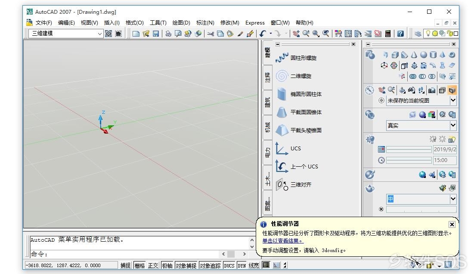Screen dimensions: 474x274
Task: Close the tool palette with X button
Action: pos(353,44)
